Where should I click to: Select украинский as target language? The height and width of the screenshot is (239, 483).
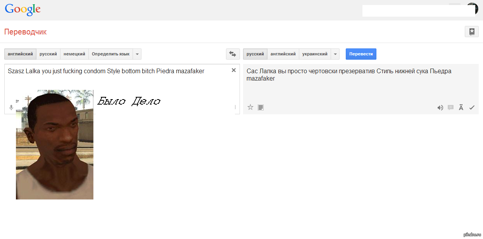(x=315, y=54)
